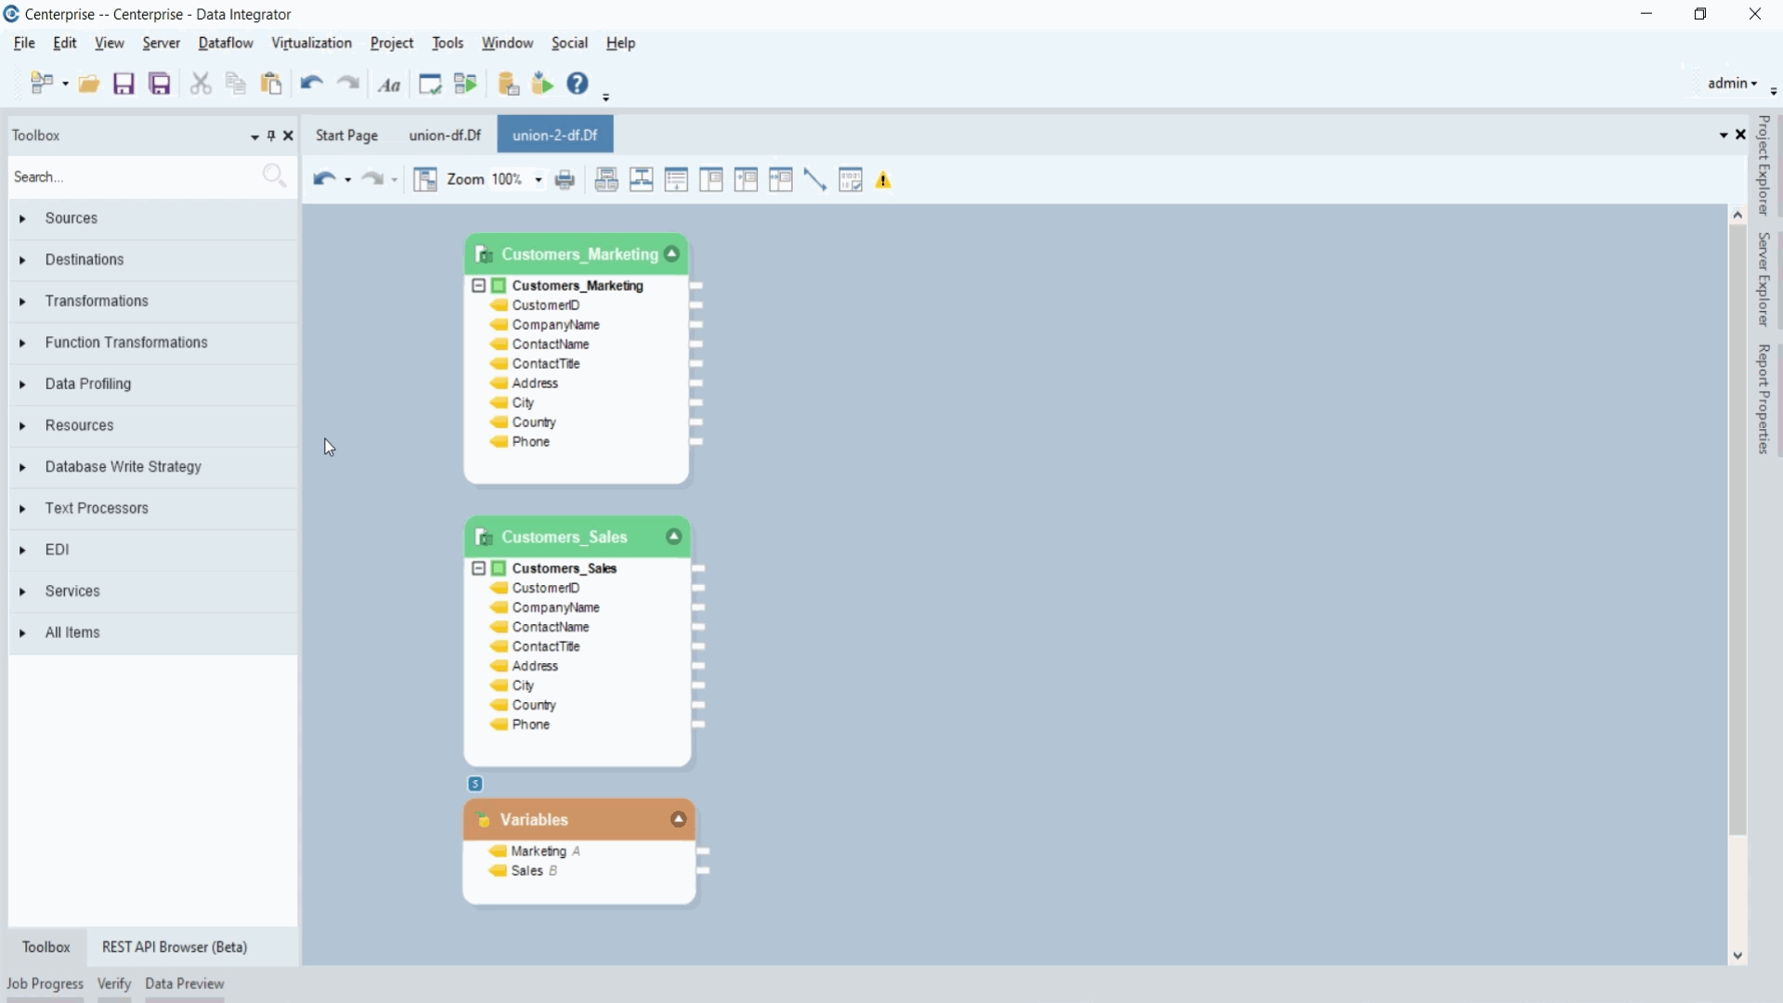Open a file with the folder icon
Image resolution: width=1783 pixels, height=1003 pixels.
pos(88,85)
